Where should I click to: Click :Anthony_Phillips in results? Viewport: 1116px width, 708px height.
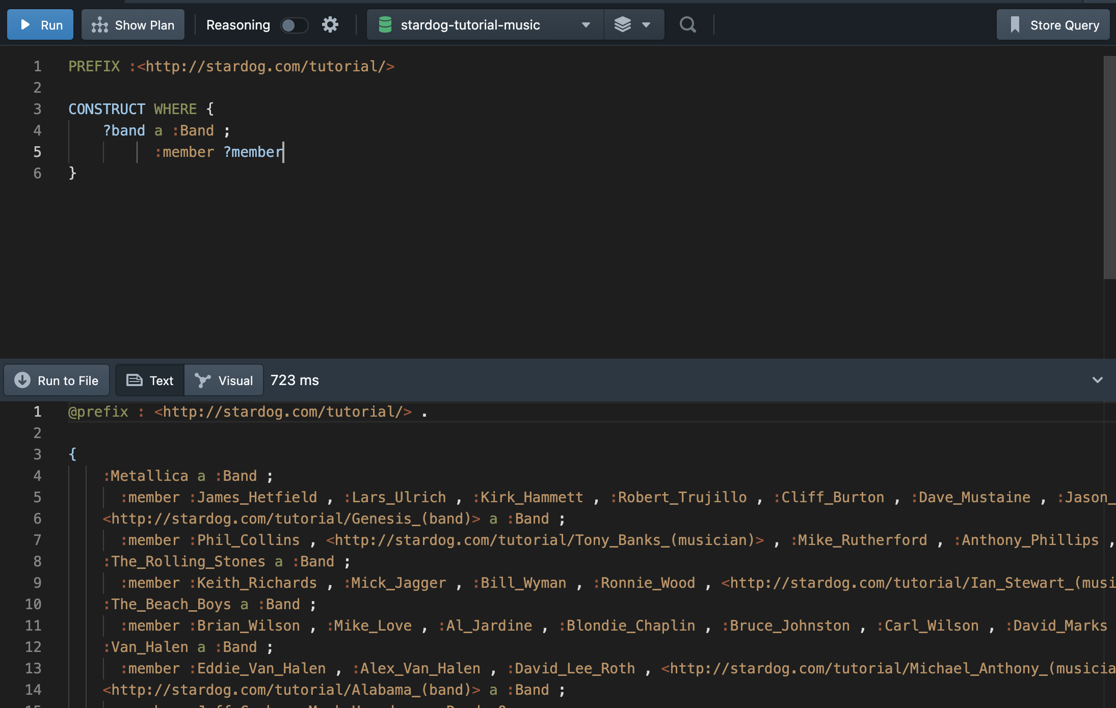tap(1026, 540)
